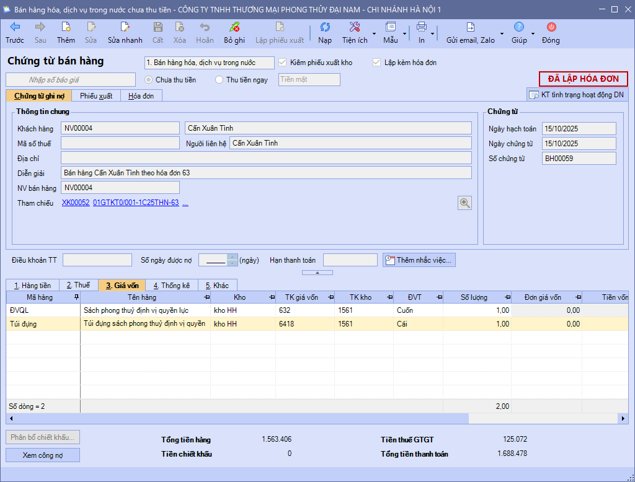635x482 pixels.
Task: Toggle the Kiêm phiếu xuất kho checkbox
Action: coord(283,63)
